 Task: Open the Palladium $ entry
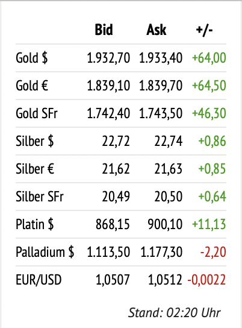45,252
